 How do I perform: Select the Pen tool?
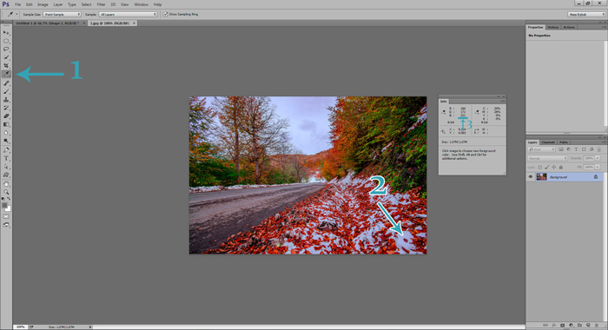6,150
